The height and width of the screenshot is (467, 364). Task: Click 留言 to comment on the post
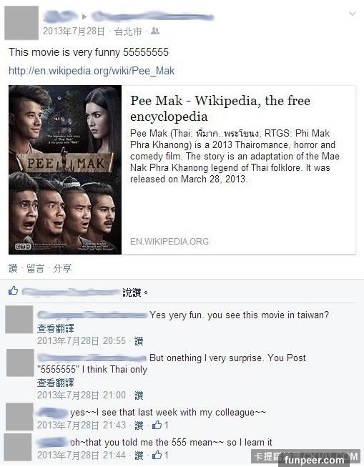[x=35, y=268]
